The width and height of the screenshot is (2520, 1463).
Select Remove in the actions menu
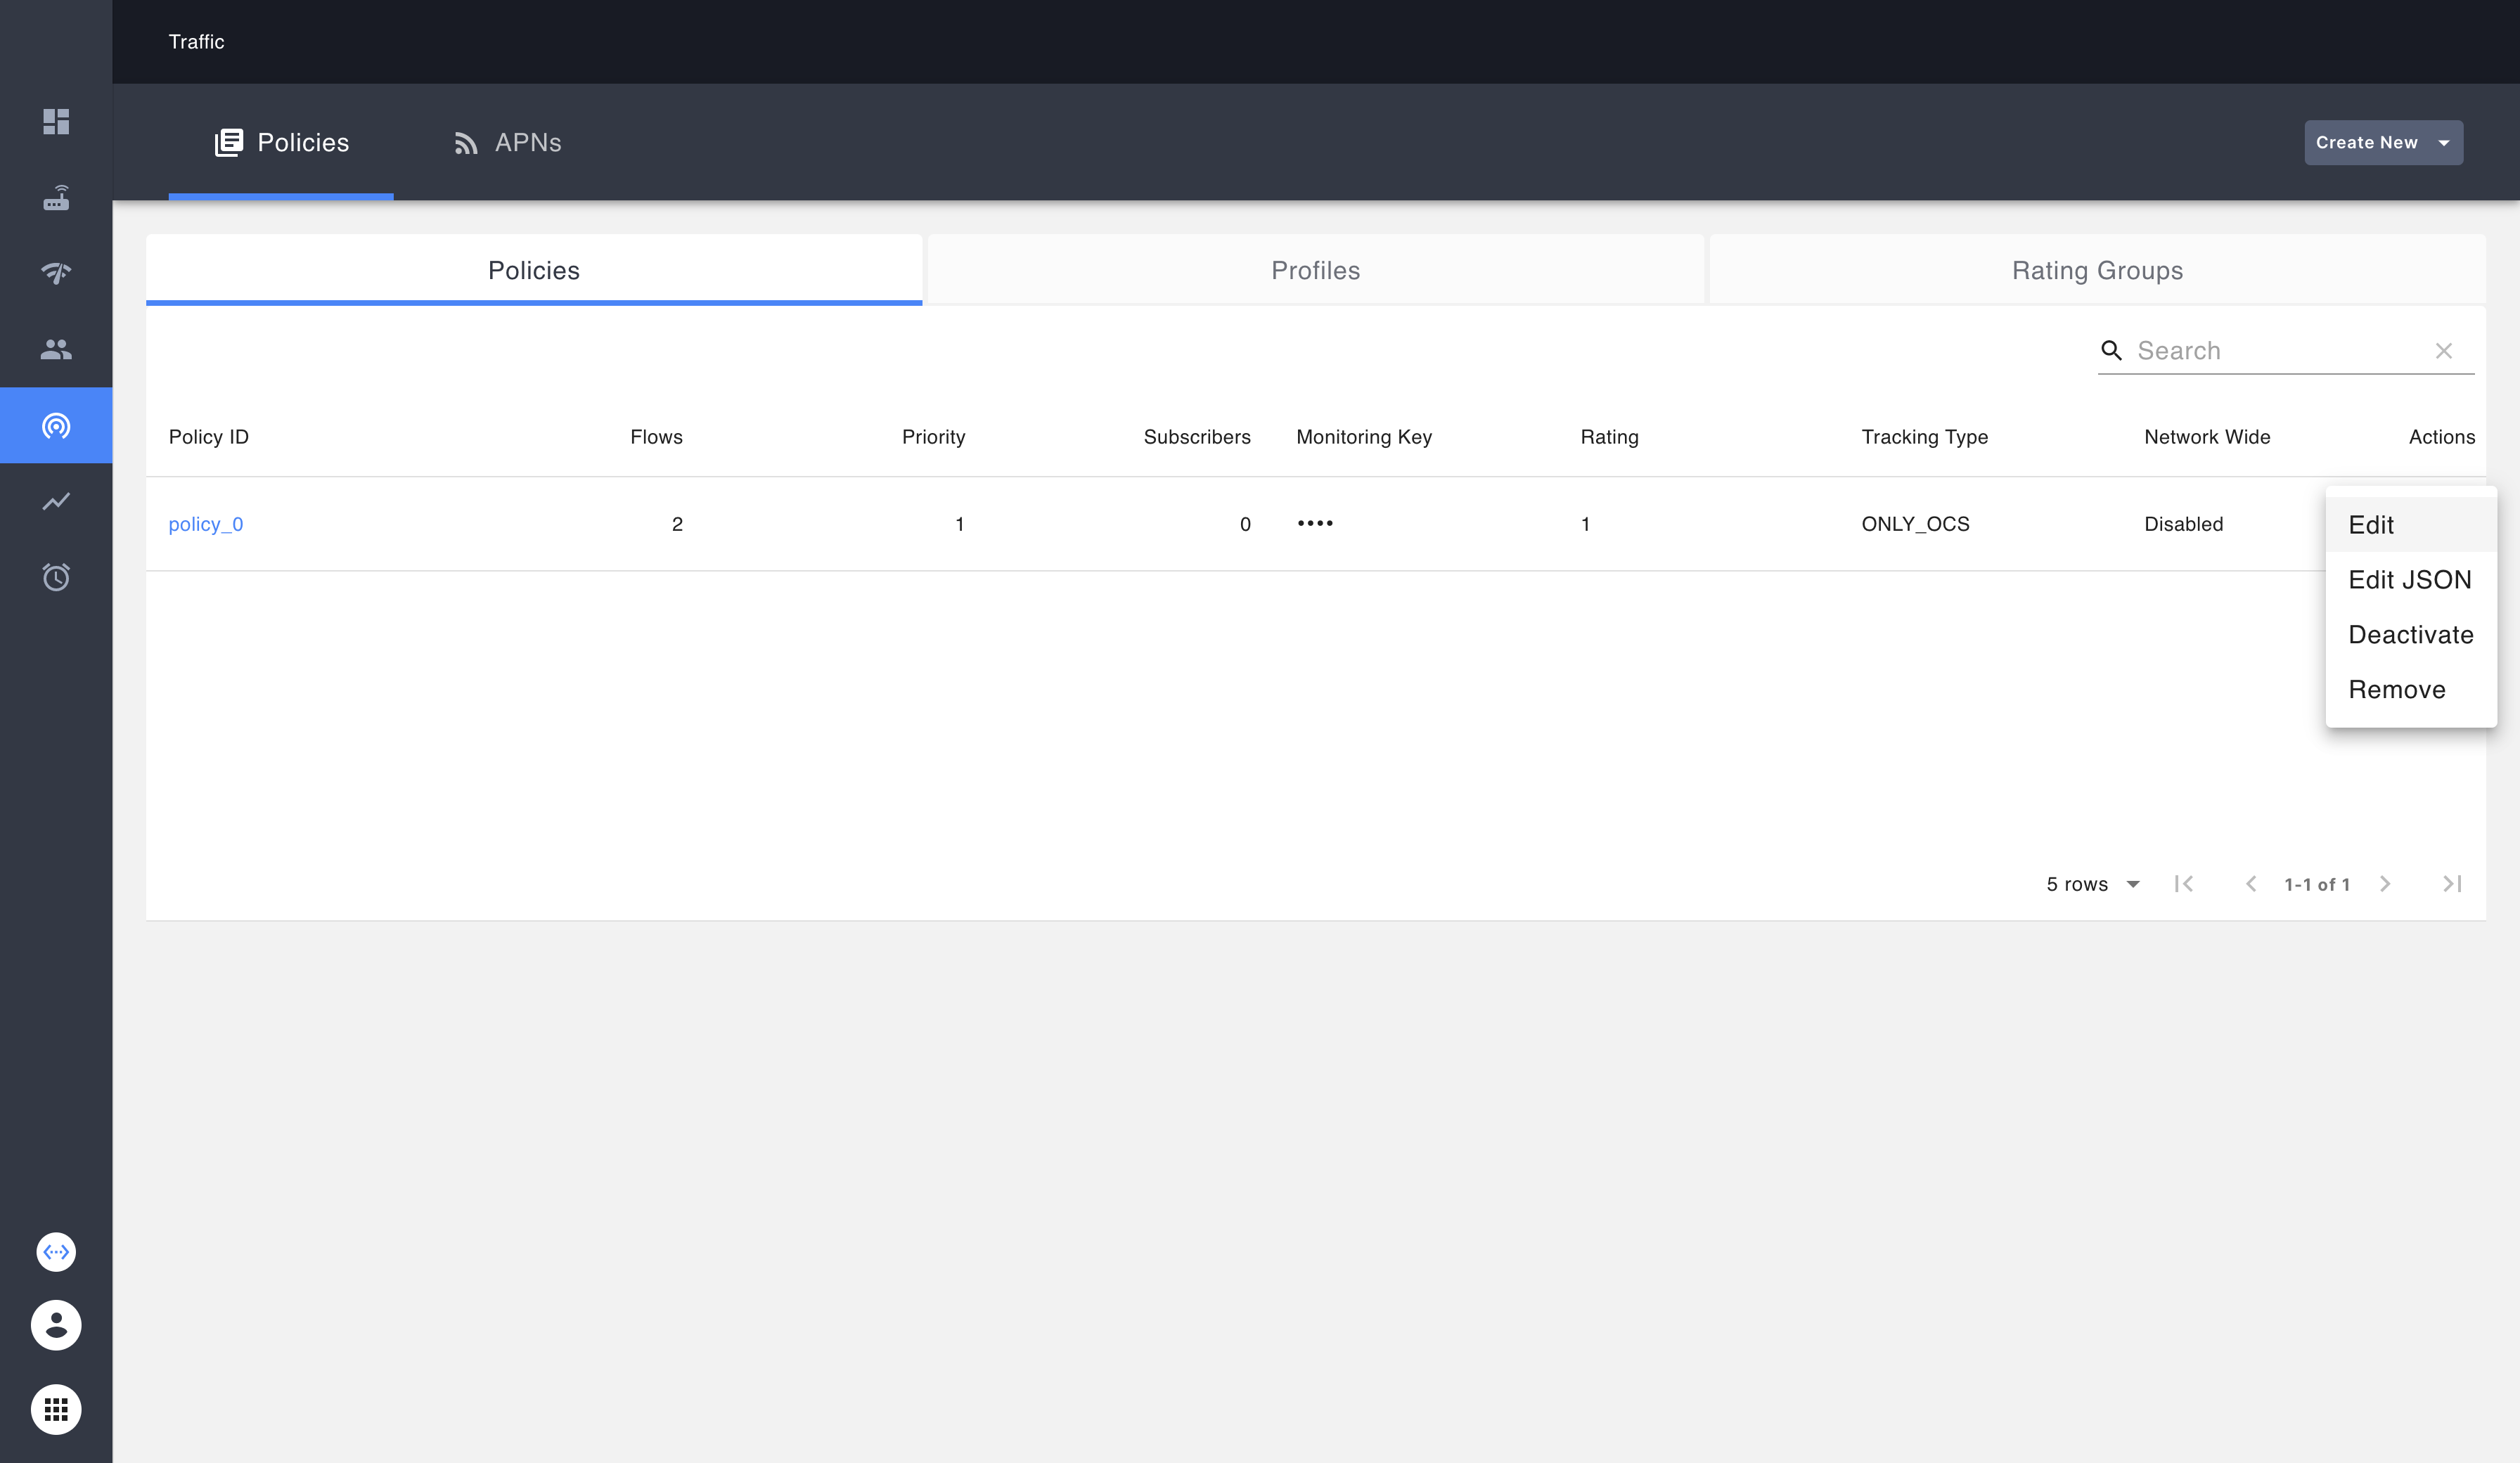pyautogui.click(x=2396, y=690)
